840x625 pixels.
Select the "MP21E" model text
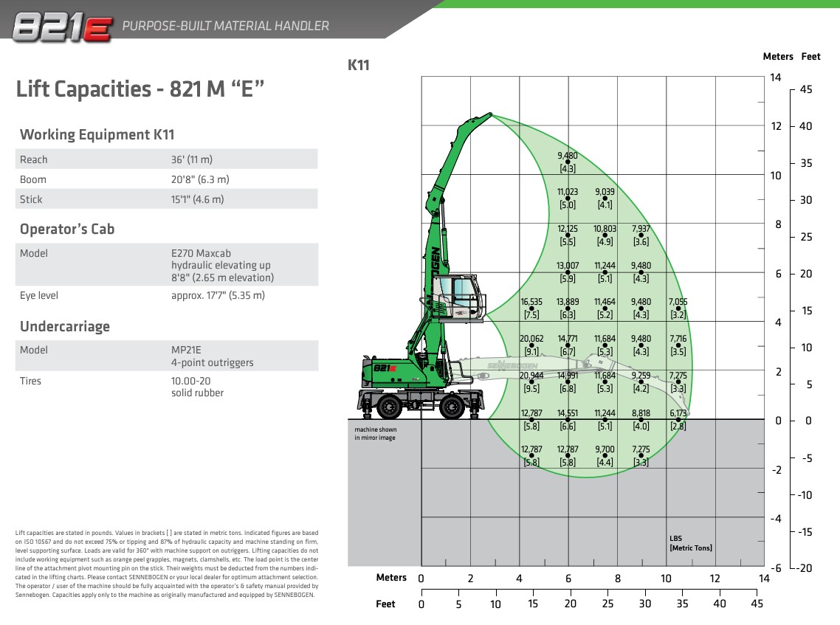186,350
